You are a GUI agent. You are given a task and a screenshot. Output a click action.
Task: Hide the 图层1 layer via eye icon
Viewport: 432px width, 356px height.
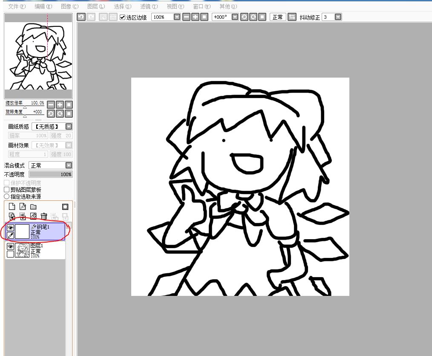[x=10, y=246]
